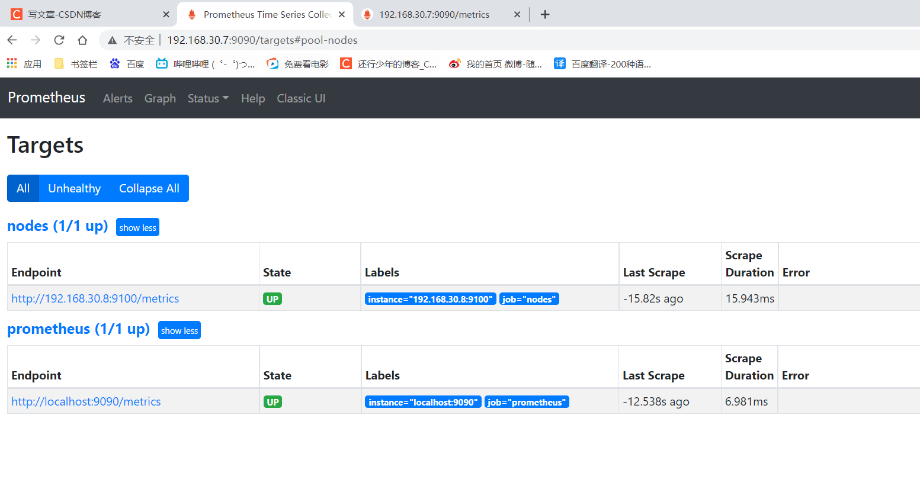Viewport: 920px width, 489px height.
Task: Click the job="prometheus" label badge
Action: 527,402
